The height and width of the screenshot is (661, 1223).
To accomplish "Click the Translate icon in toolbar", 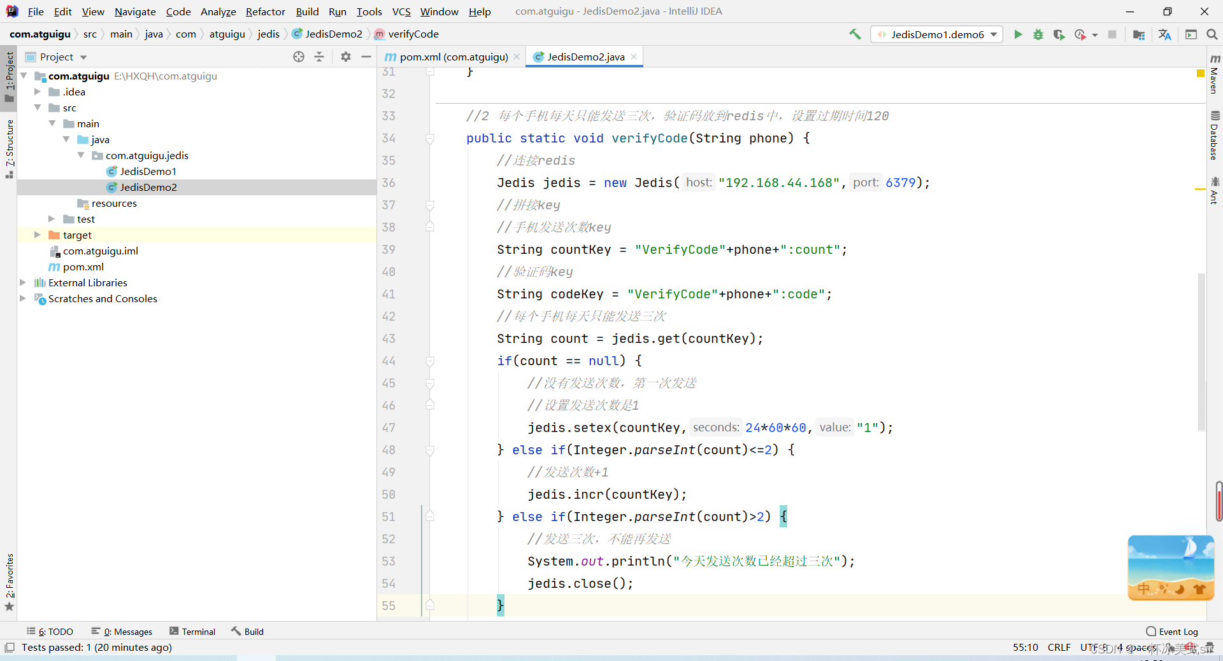I will click(1164, 34).
